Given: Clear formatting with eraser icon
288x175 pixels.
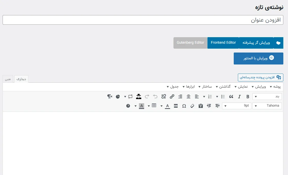Looking at the screenshot, I should [x=192, y=106].
